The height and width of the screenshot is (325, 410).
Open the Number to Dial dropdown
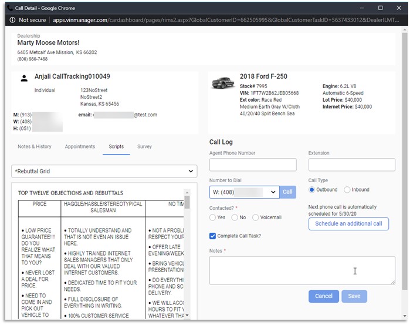click(244, 192)
